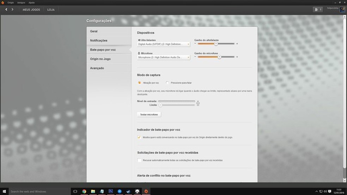
Task: Switch to the Geral settings tab
Action: click(x=109, y=31)
